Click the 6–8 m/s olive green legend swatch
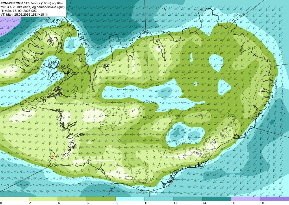 coord(101,199)
